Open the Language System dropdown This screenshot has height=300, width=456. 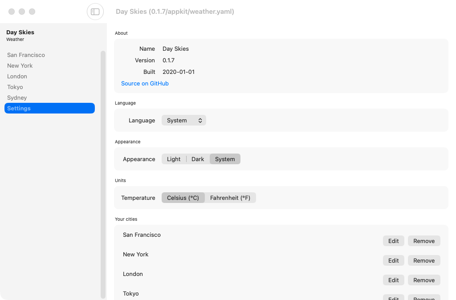coord(184,120)
